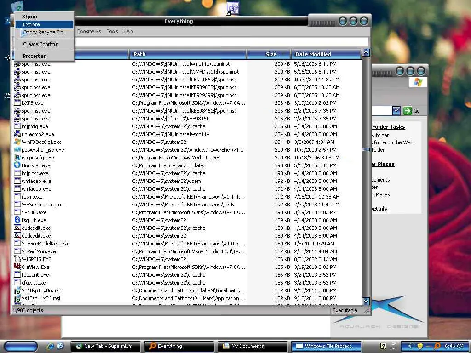Viewport: 471px width, 353px height.
Task: Click the SvcUtil.exe icon
Action: [x=17, y=212]
